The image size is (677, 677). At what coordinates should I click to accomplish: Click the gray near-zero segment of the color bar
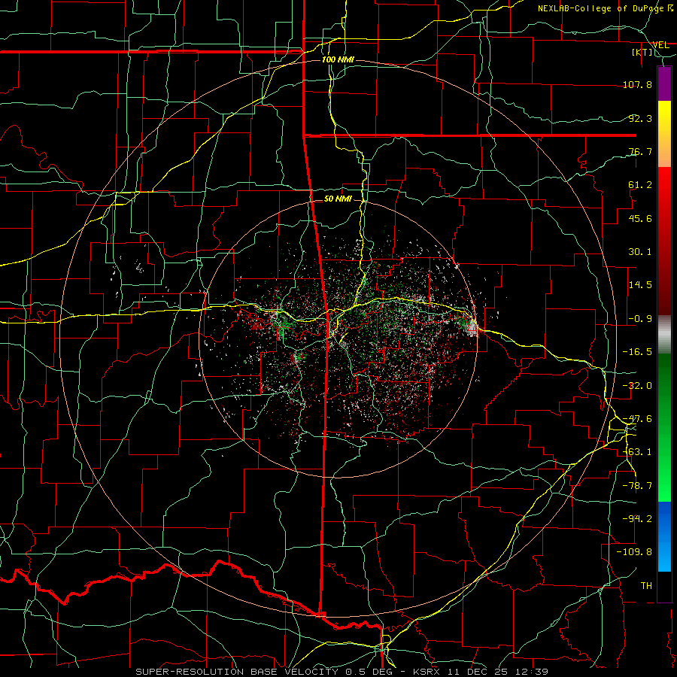tap(664, 334)
